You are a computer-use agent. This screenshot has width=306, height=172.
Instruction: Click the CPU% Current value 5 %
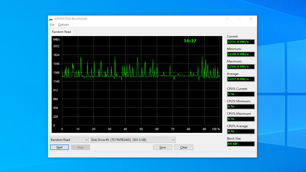tap(241, 94)
